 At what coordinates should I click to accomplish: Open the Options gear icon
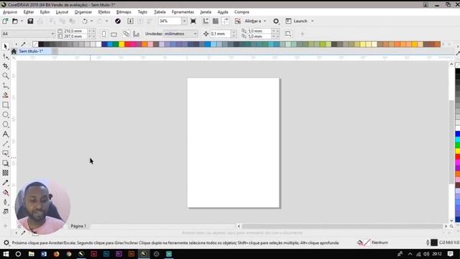tap(276, 21)
